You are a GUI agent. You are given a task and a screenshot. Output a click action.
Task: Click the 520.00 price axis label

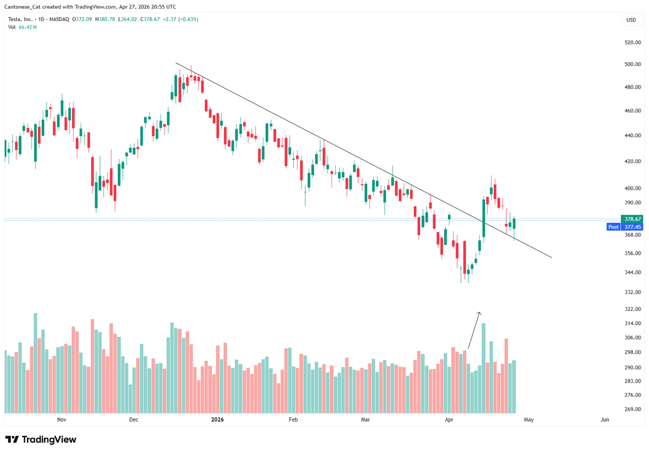pyautogui.click(x=632, y=42)
